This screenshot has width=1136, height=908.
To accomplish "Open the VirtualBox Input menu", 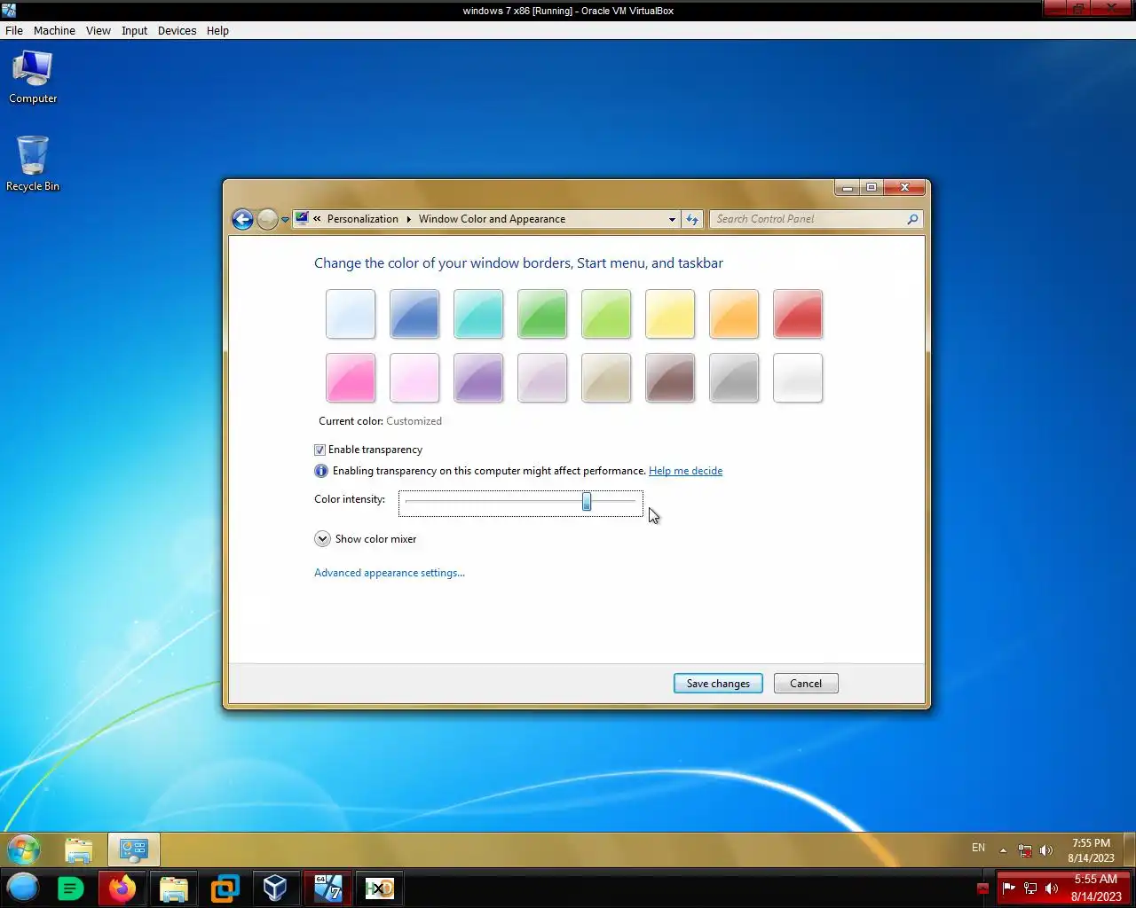I will 134,30.
